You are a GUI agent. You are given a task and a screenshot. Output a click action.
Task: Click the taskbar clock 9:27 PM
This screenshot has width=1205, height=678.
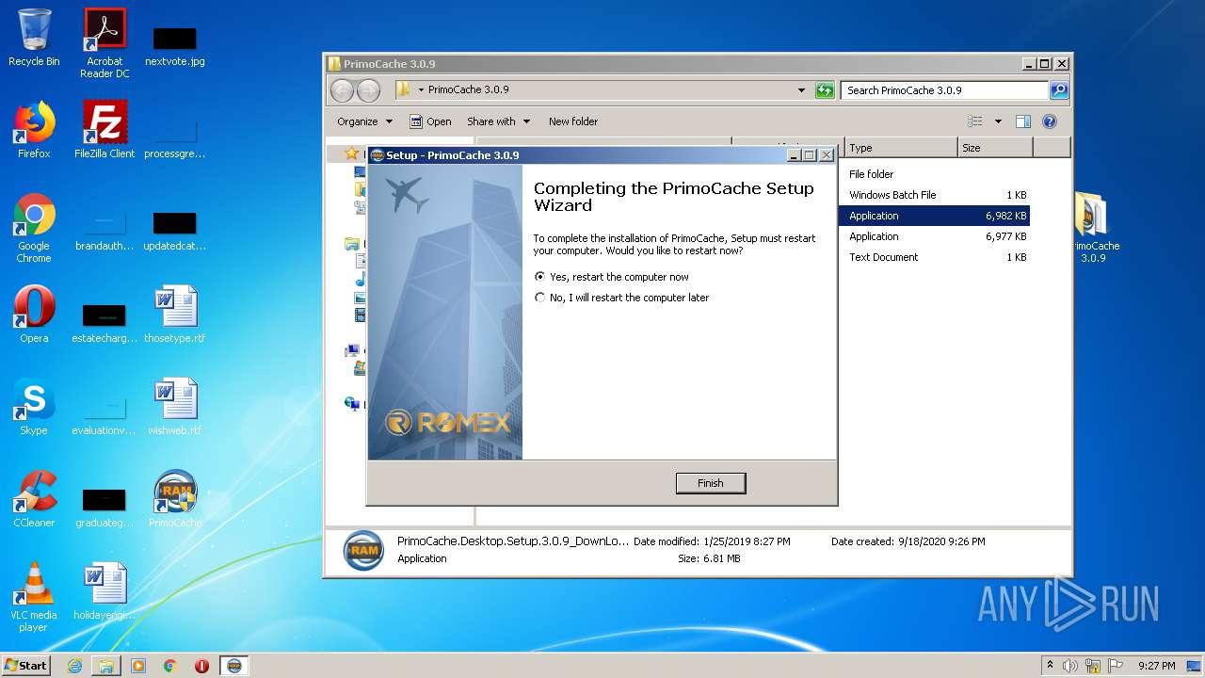click(1156, 666)
